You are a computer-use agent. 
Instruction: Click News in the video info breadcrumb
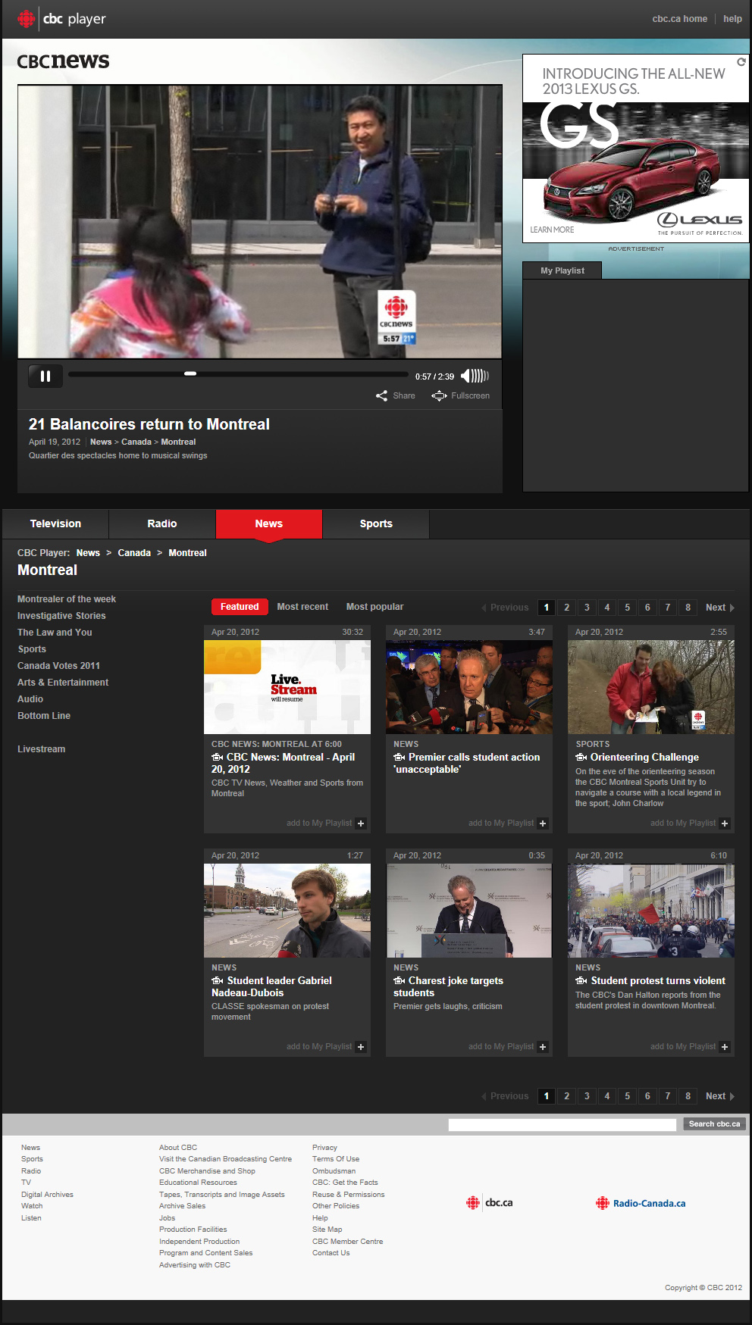click(101, 442)
